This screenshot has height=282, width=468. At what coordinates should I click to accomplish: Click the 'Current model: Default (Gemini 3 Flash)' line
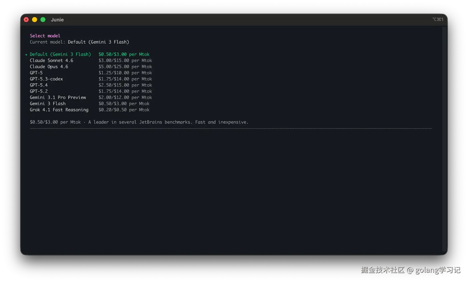point(79,42)
